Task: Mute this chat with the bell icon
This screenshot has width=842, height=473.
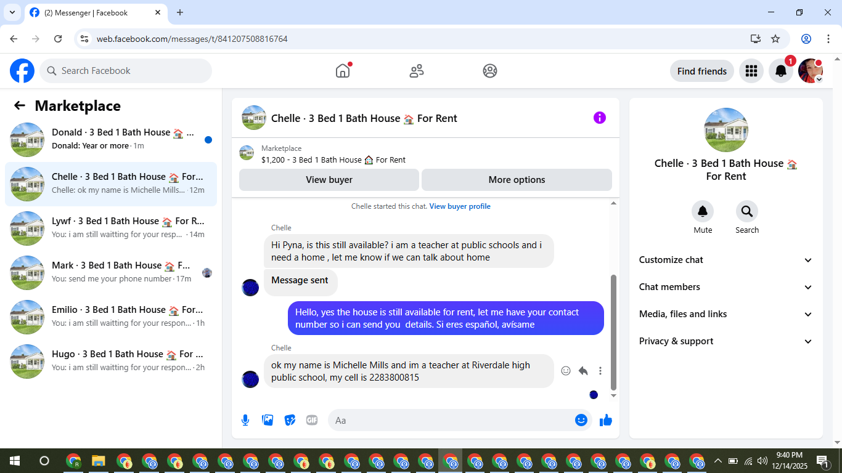Action: tap(703, 211)
